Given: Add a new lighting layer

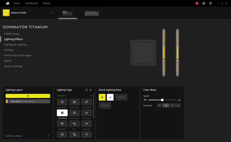Looking at the screenshot, I should 28,96.
